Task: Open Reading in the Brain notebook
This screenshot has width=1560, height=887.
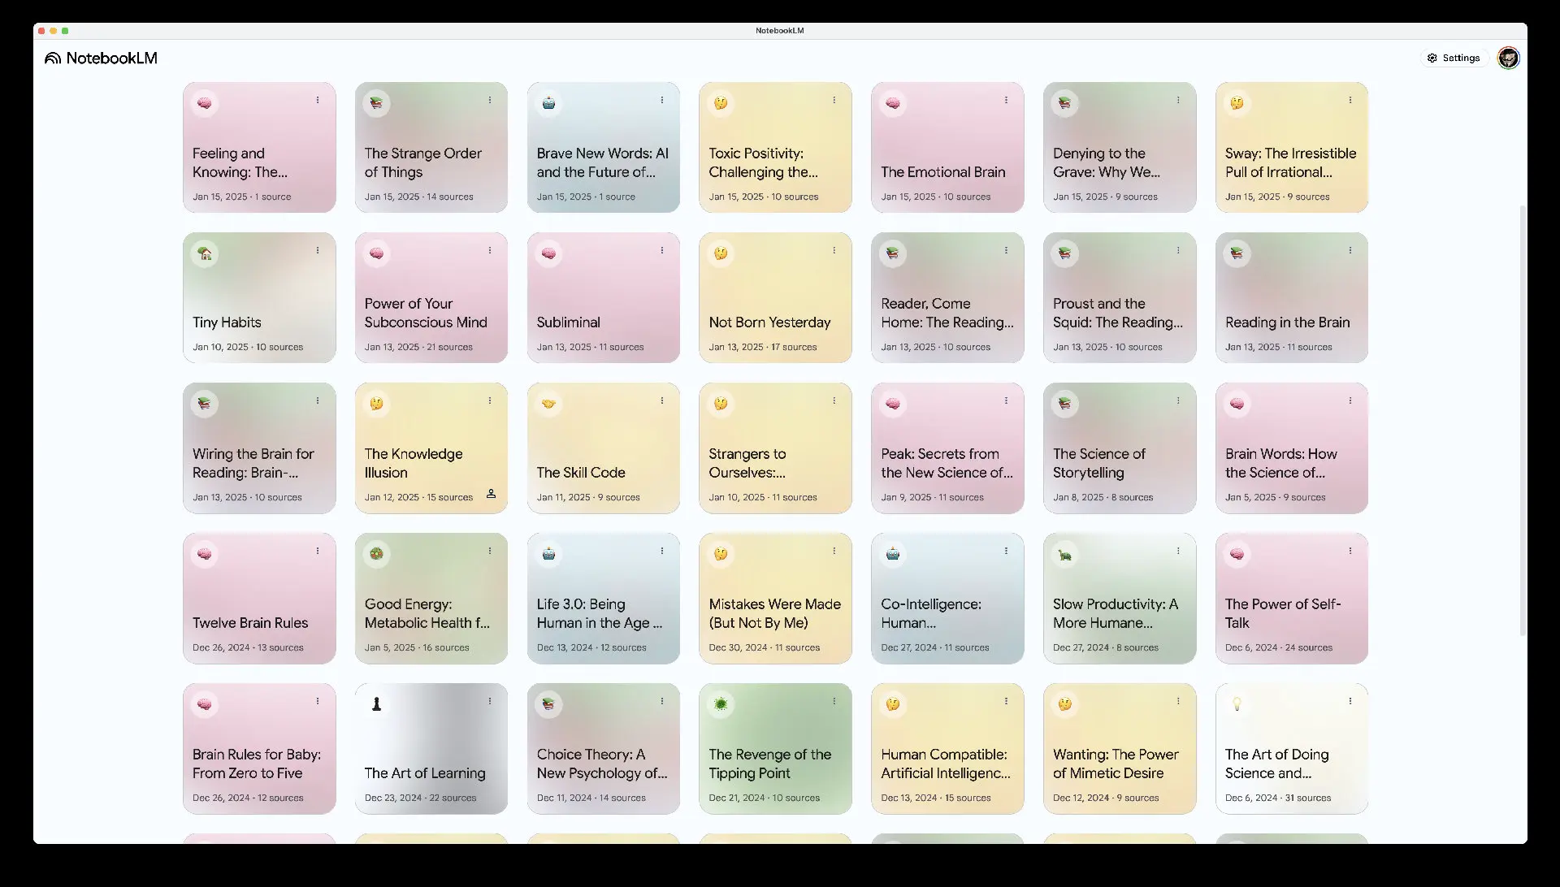Action: click(1287, 322)
